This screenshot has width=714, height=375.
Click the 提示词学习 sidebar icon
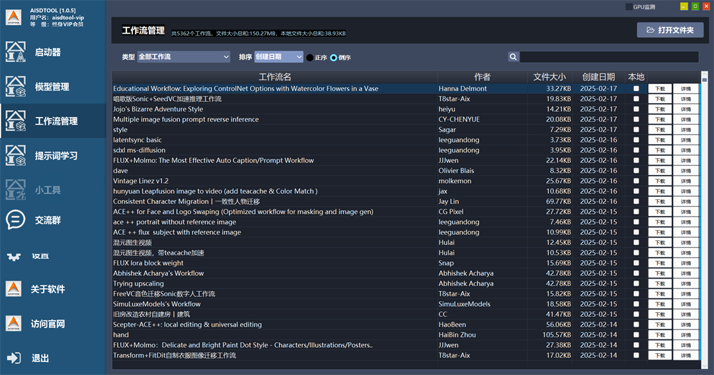click(16, 155)
